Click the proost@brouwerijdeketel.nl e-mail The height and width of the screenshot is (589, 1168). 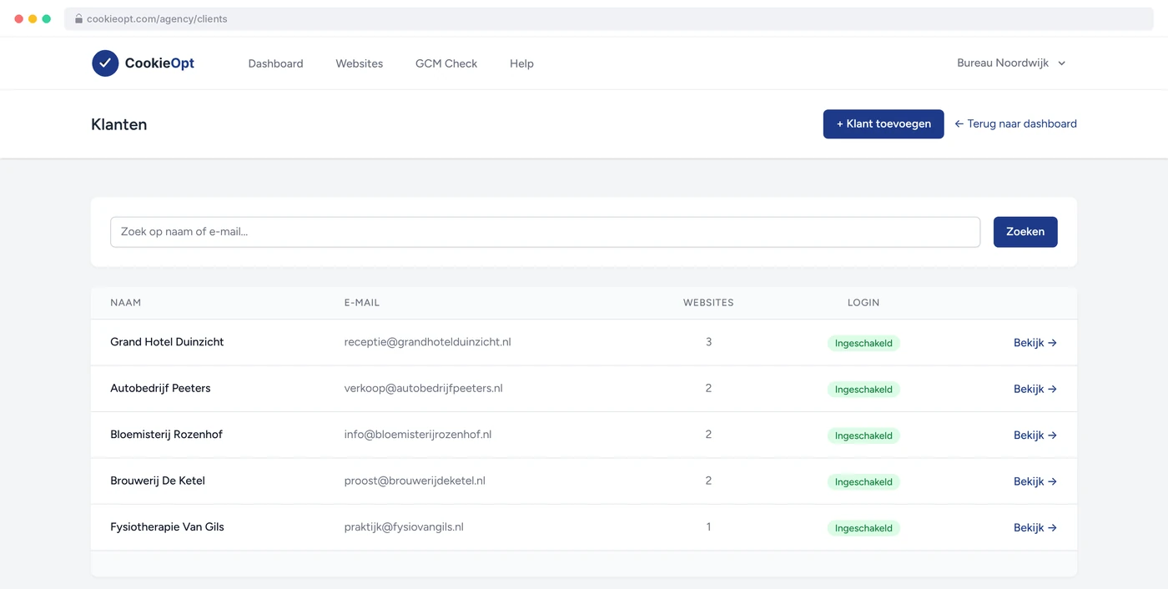(x=415, y=481)
